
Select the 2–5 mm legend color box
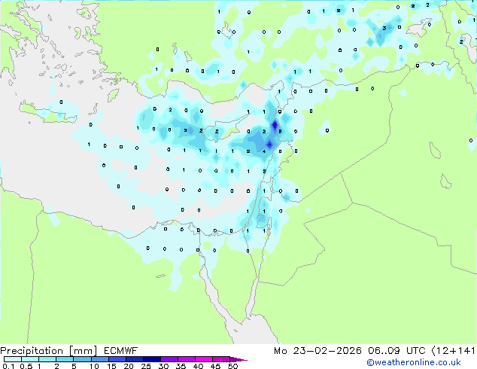pos(65,359)
